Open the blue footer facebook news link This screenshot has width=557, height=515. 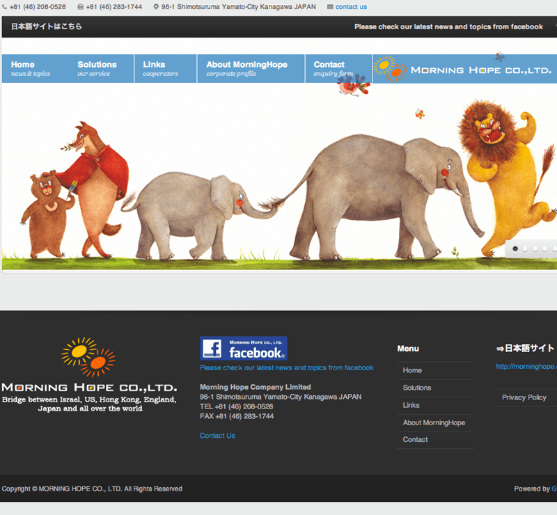point(286,367)
